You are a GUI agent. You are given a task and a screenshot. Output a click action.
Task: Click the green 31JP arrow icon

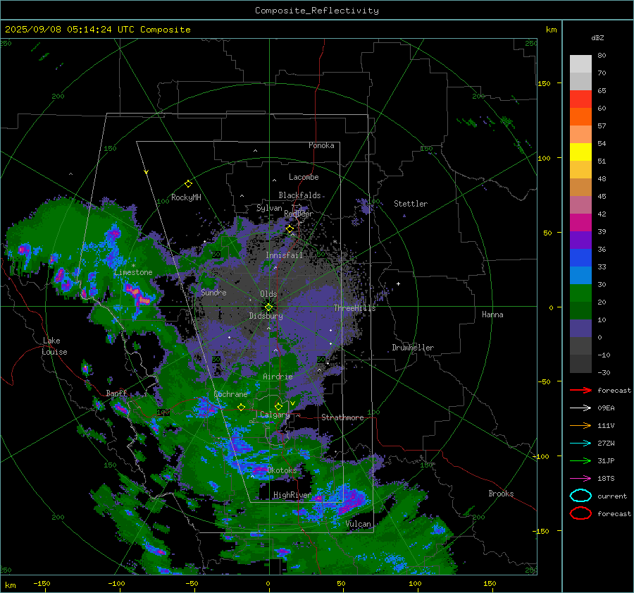(580, 460)
